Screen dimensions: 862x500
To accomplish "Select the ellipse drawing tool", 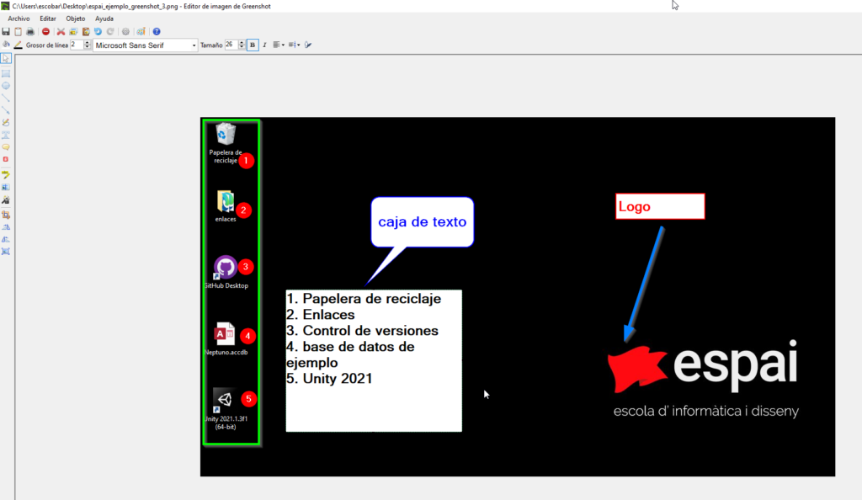I will pyautogui.click(x=6, y=85).
